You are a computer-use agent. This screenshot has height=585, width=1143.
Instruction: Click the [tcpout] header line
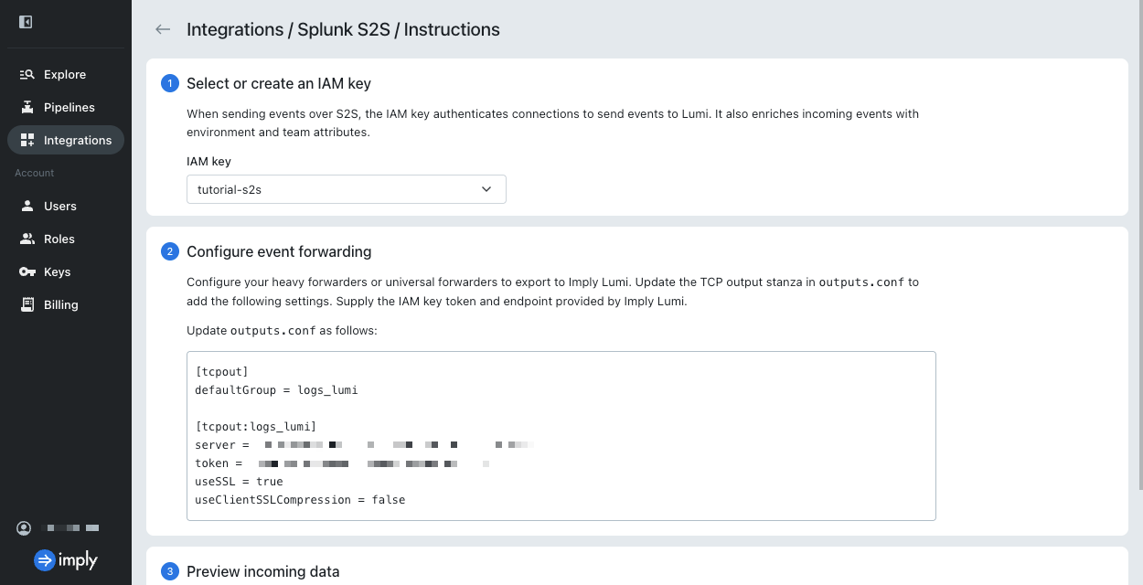click(x=222, y=372)
